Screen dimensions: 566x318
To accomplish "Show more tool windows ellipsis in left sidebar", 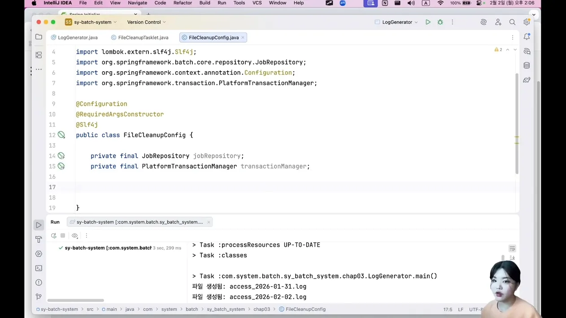I will (39, 70).
